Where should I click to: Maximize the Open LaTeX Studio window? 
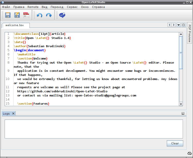(187, 2)
